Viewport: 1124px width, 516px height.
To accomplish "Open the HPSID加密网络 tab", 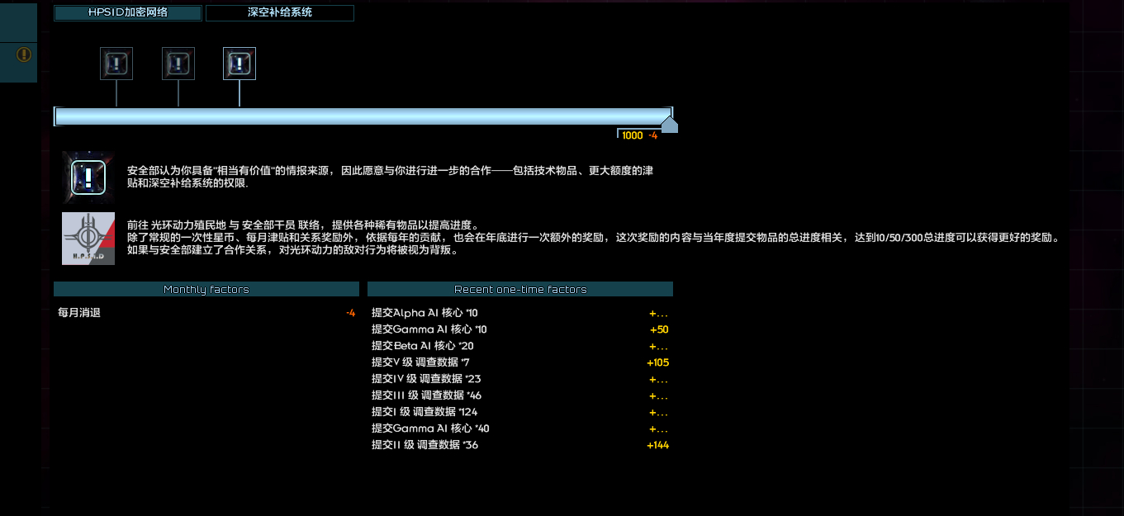I will [128, 13].
